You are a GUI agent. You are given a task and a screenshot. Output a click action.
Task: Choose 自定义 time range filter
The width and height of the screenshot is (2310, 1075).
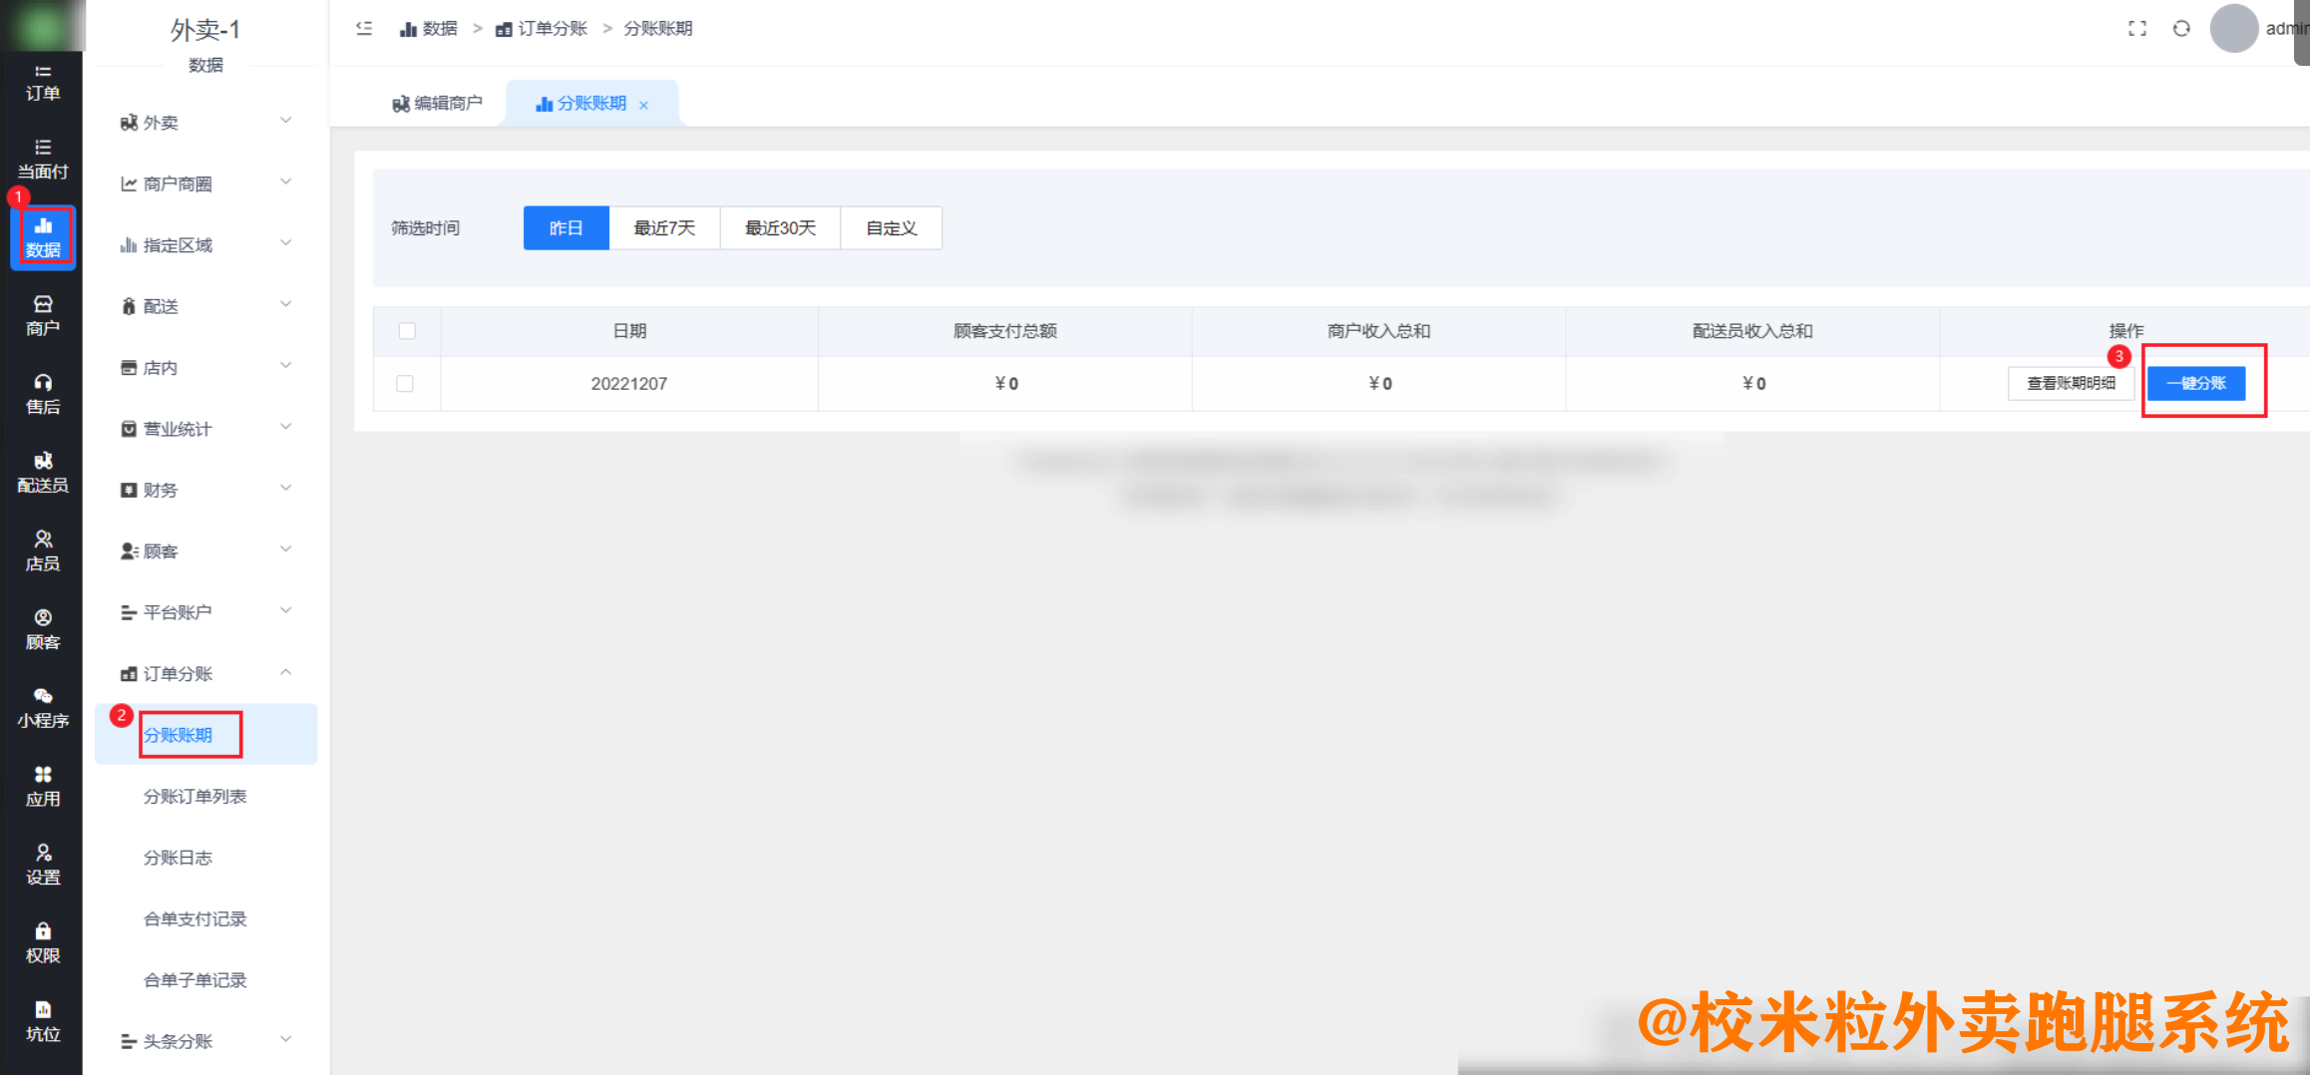[x=891, y=227]
